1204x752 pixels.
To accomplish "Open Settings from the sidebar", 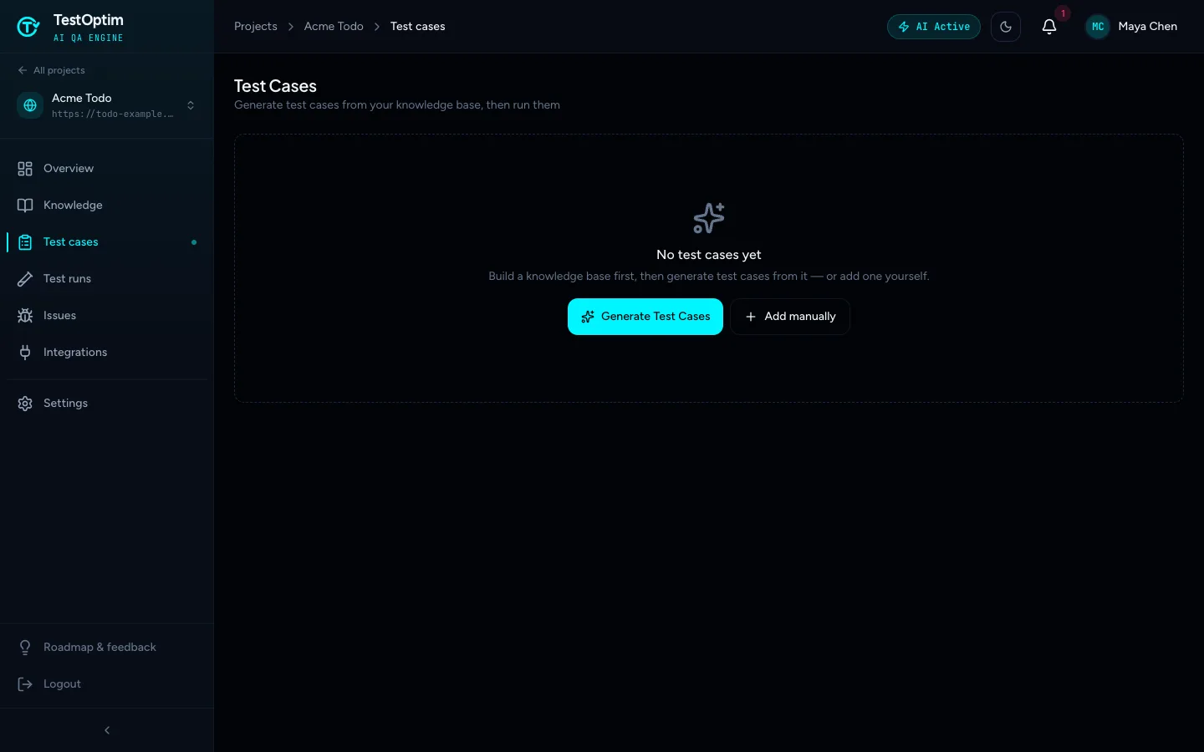I will (107, 404).
